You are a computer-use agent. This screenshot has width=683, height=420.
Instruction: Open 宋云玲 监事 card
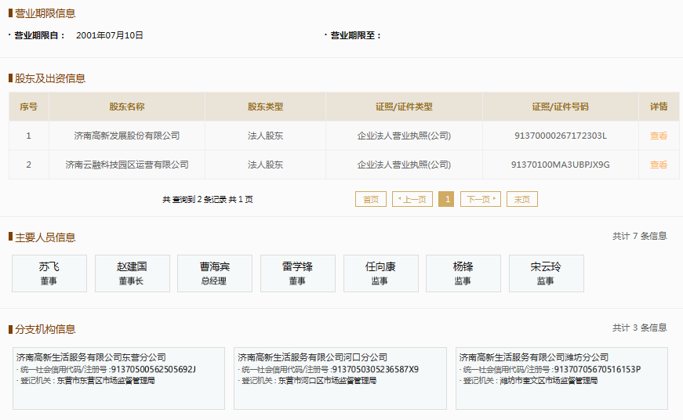546,273
